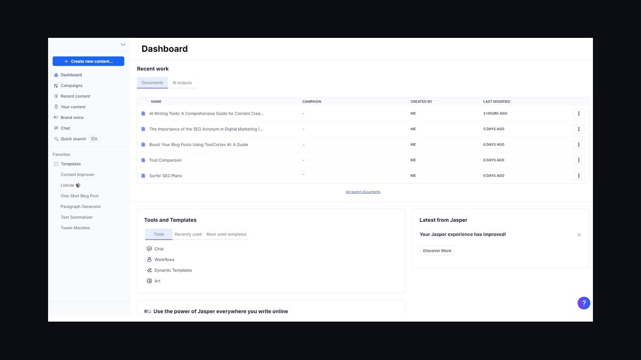
Task: Click the 5 DAYS AGO modified cell
Action: point(494,129)
